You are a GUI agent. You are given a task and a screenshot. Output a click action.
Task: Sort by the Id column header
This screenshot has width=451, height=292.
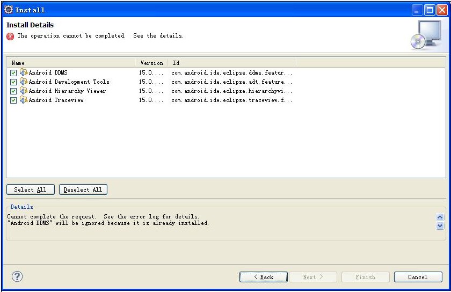pos(232,63)
